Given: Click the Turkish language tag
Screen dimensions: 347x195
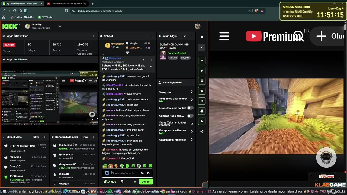Looking at the screenshot, I should 173,57.
